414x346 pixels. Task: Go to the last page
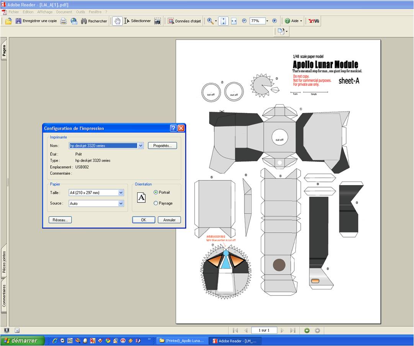click(293, 330)
